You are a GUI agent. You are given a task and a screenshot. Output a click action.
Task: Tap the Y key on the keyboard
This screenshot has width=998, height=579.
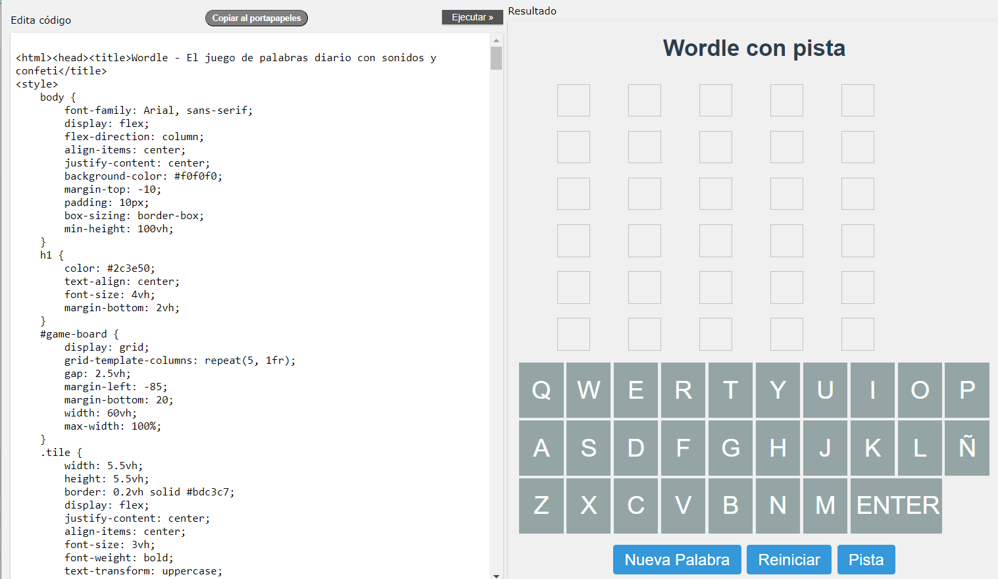point(778,390)
